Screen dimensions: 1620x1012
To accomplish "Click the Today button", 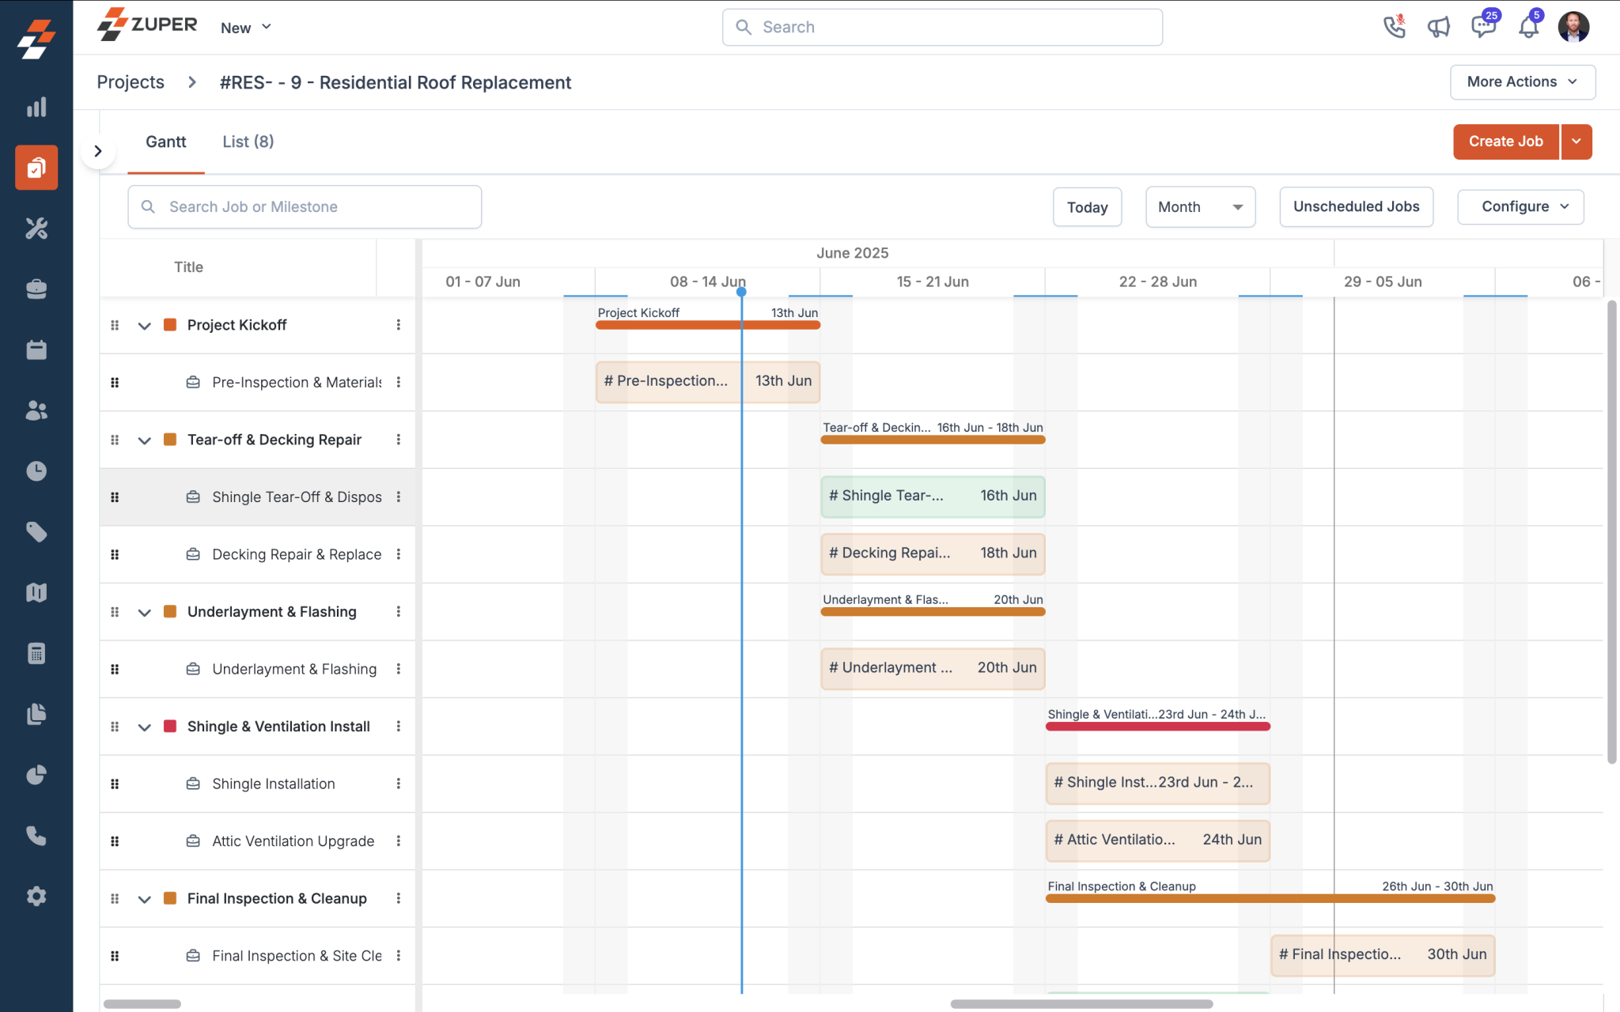I will [1087, 206].
